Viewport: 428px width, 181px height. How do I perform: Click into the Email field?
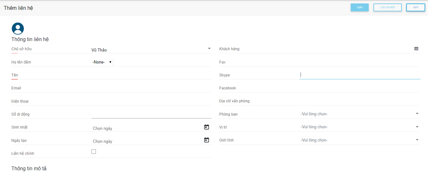coord(151,88)
